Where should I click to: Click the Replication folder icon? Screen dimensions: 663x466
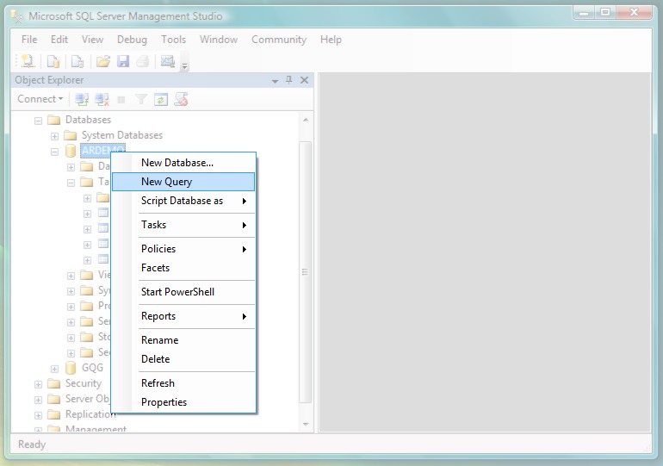tap(53, 414)
